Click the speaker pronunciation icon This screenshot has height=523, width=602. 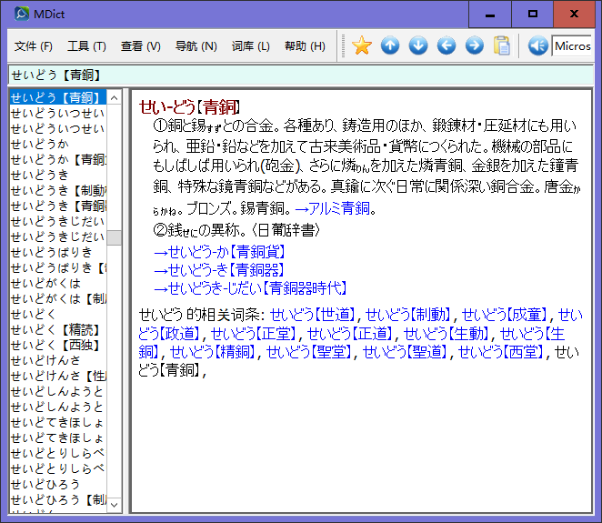(537, 45)
